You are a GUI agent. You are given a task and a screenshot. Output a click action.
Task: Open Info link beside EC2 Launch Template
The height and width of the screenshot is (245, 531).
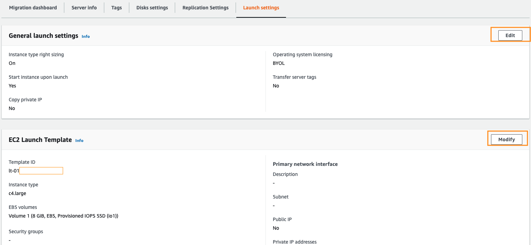point(79,141)
